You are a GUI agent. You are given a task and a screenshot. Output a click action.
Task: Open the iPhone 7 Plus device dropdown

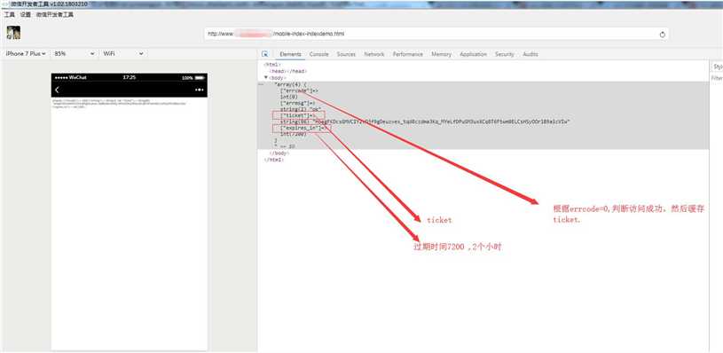tap(26, 54)
